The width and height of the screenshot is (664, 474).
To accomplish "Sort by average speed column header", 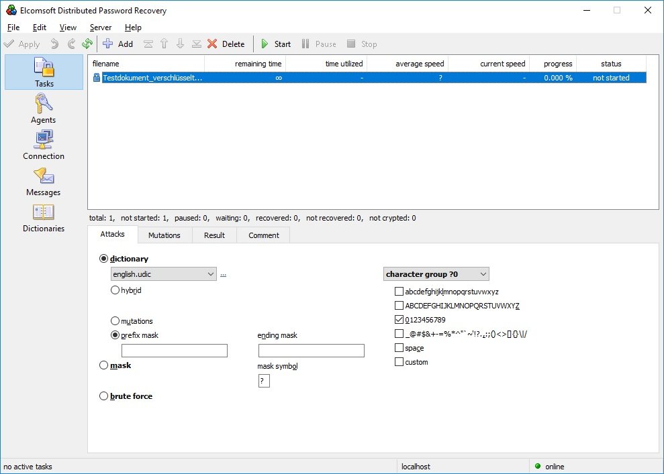I will [408, 64].
